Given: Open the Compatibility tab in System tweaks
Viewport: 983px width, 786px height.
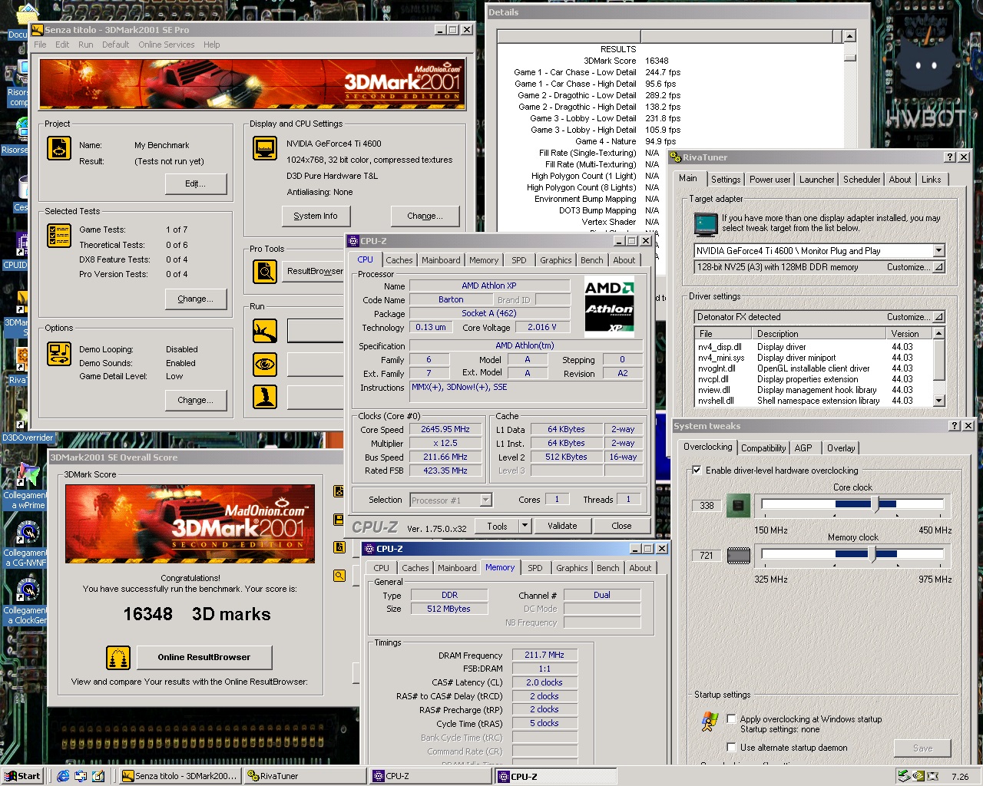Looking at the screenshot, I should pyautogui.click(x=763, y=448).
